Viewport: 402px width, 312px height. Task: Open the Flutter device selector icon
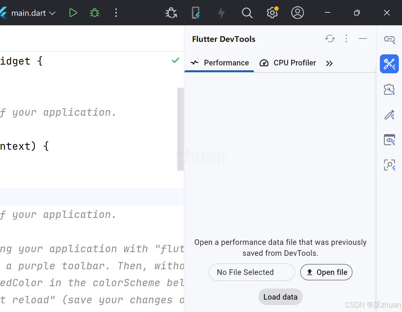pyautogui.click(x=196, y=13)
